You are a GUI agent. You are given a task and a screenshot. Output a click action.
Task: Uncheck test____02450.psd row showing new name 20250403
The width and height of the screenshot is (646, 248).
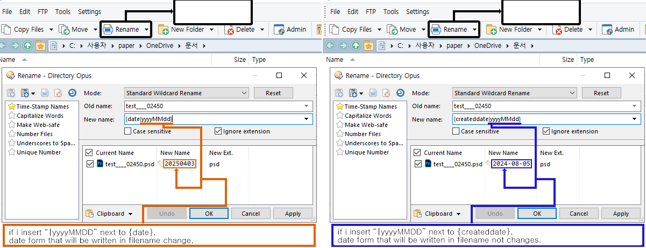click(x=89, y=164)
